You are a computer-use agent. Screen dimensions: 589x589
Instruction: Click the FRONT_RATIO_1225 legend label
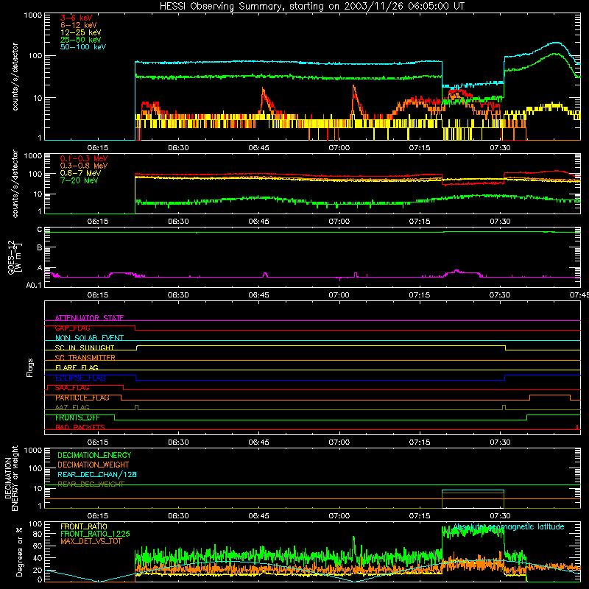[x=95, y=534]
